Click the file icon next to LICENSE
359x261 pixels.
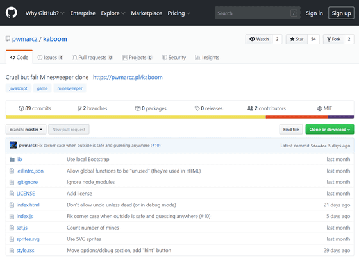click(x=12, y=194)
